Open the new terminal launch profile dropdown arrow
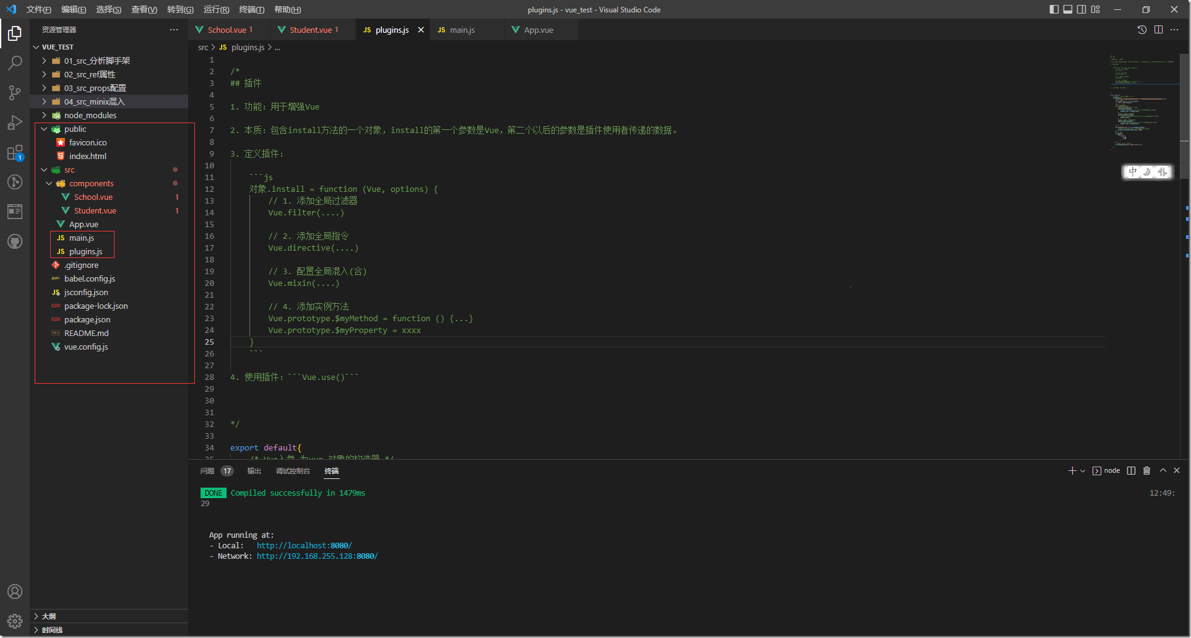The height and width of the screenshot is (638, 1191). click(1083, 471)
